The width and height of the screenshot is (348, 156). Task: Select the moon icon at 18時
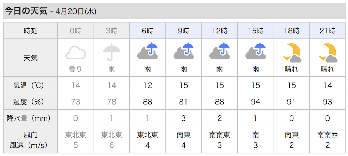click(x=292, y=52)
